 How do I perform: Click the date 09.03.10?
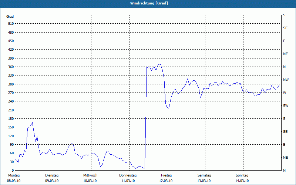pos(52,181)
